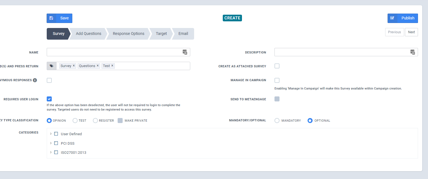Click the Save button label
The image size is (428, 179).
tap(65, 18)
